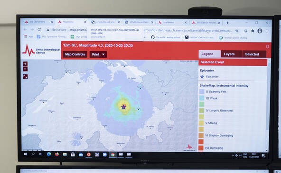Click 'ShakeMap, Instrumental Intensity' heading
This screenshot has width=281, height=173.
[224, 86]
